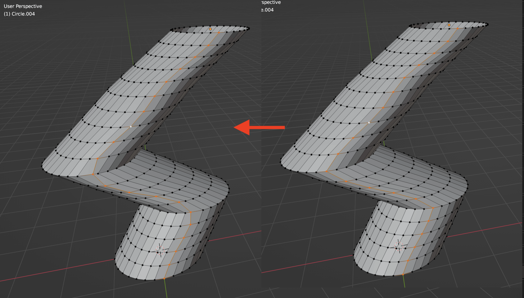Screen dimensions: 524x298
Task: Click the orange origin dot on the right mesh top
Action: coord(449,25)
